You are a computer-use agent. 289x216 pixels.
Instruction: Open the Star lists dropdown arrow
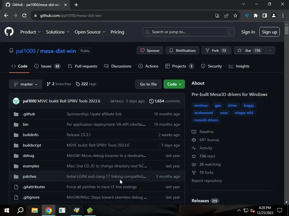[x=270, y=51]
